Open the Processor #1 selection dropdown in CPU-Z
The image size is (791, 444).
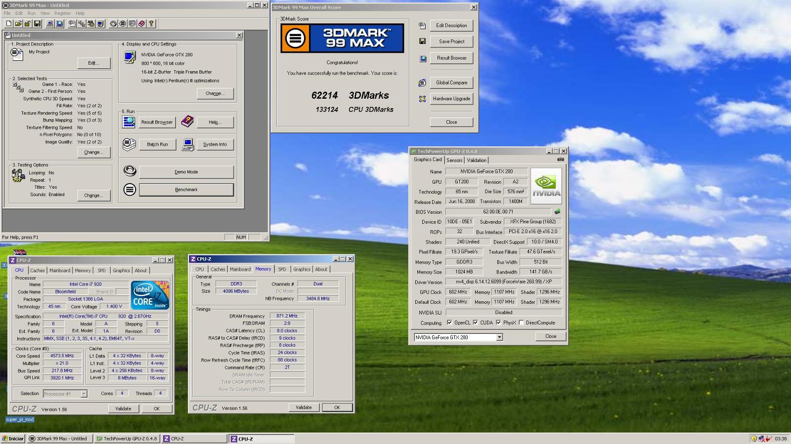[x=84, y=394]
